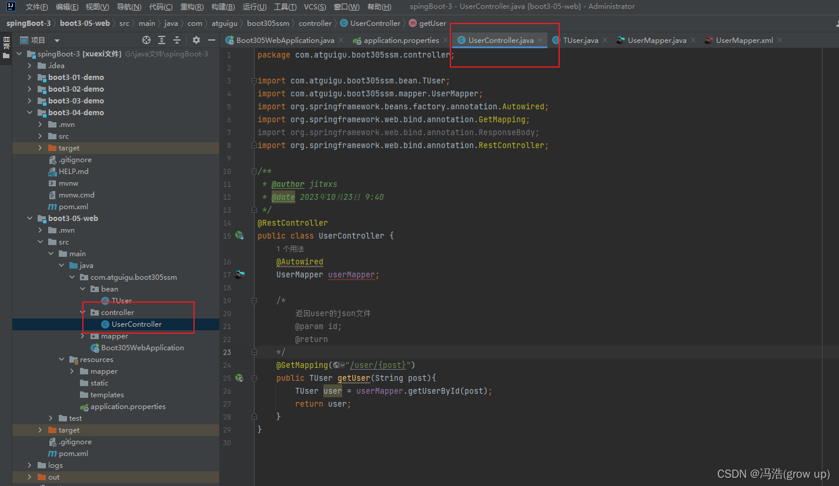Viewport: 839px width, 486px height.
Task: Collapse the resources folder
Action: (x=61, y=360)
